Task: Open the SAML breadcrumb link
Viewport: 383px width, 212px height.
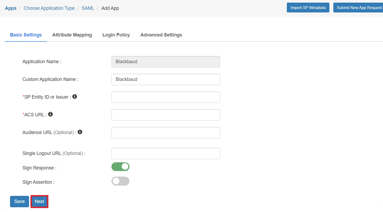Action: [88, 8]
